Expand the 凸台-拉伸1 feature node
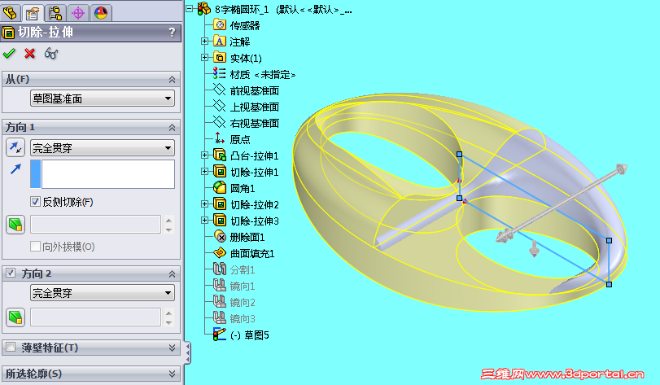 204,155
